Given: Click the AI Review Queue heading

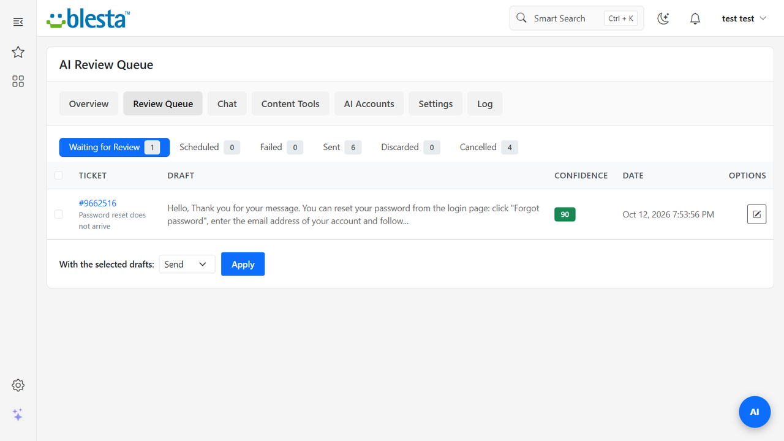Looking at the screenshot, I should [x=106, y=65].
